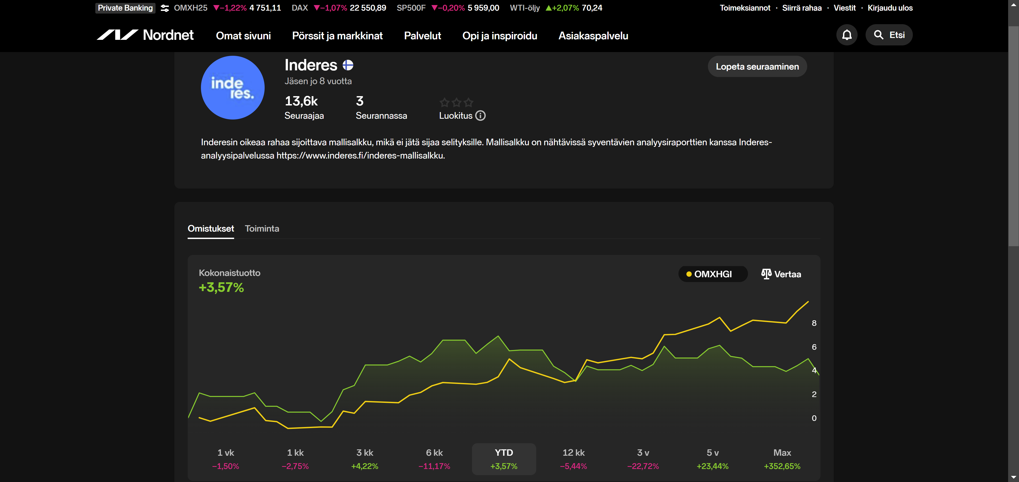Viewport: 1019px width, 482px height.
Task: Click the Finnish flag icon beside Inderes
Action: pos(348,65)
